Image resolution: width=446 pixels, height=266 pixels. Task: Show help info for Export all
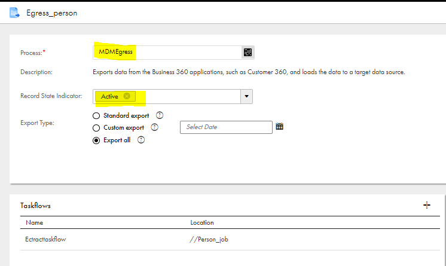141,140
